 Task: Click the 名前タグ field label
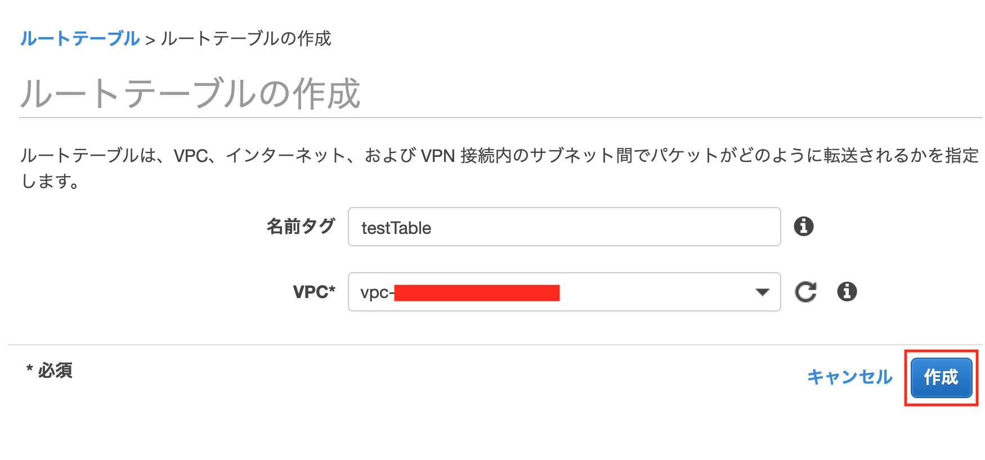coord(301,227)
